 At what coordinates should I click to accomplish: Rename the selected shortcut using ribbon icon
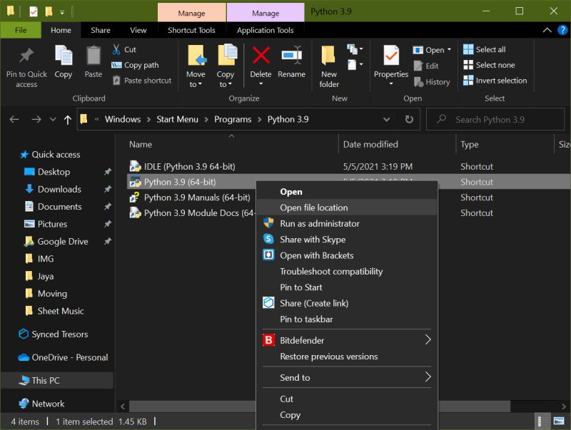(x=294, y=63)
